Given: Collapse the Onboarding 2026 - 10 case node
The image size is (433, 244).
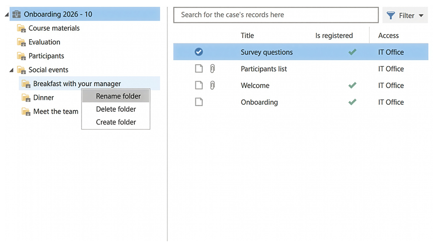Looking at the screenshot, I should [x=6, y=15].
